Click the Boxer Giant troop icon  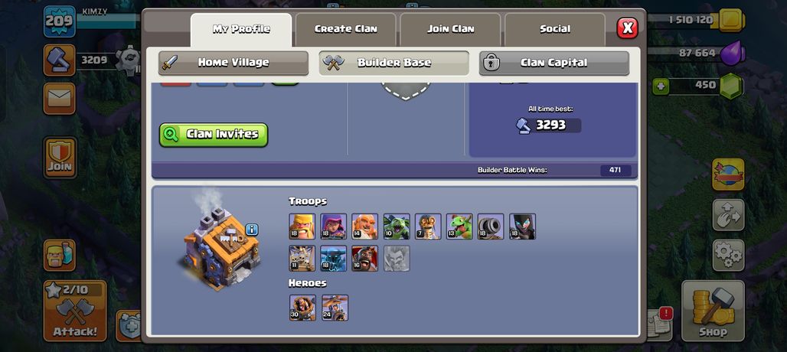tap(365, 227)
